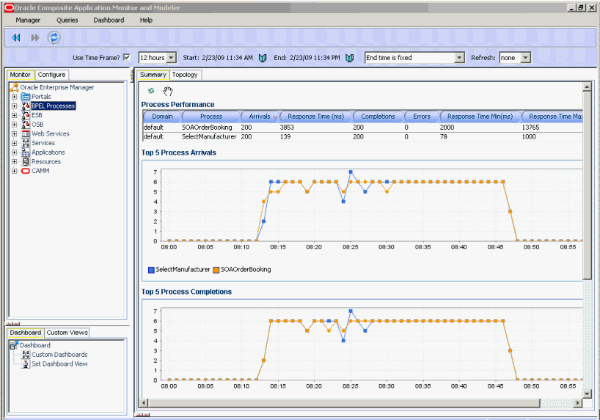Click the rewind double-arrow toolbar icon
This screenshot has width=600, height=420.
click(16, 38)
